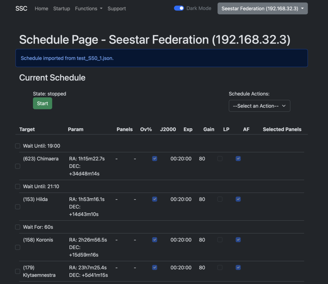The image size is (328, 284).
Task: Select the (158) Koronis row checkbox
Action: [x=18, y=247]
